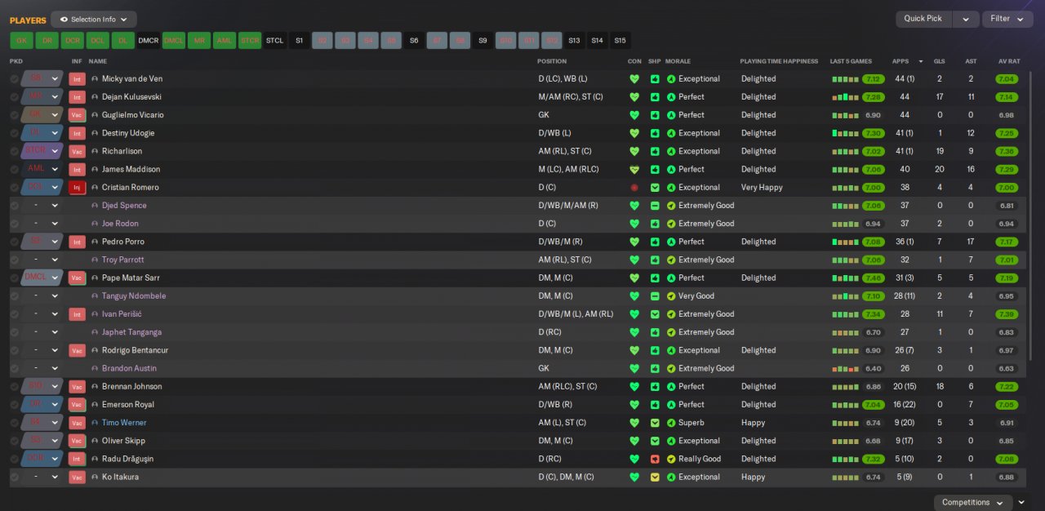Sort by the MORALE column header
The image size is (1045, 511).
click(x=678, y=61)
